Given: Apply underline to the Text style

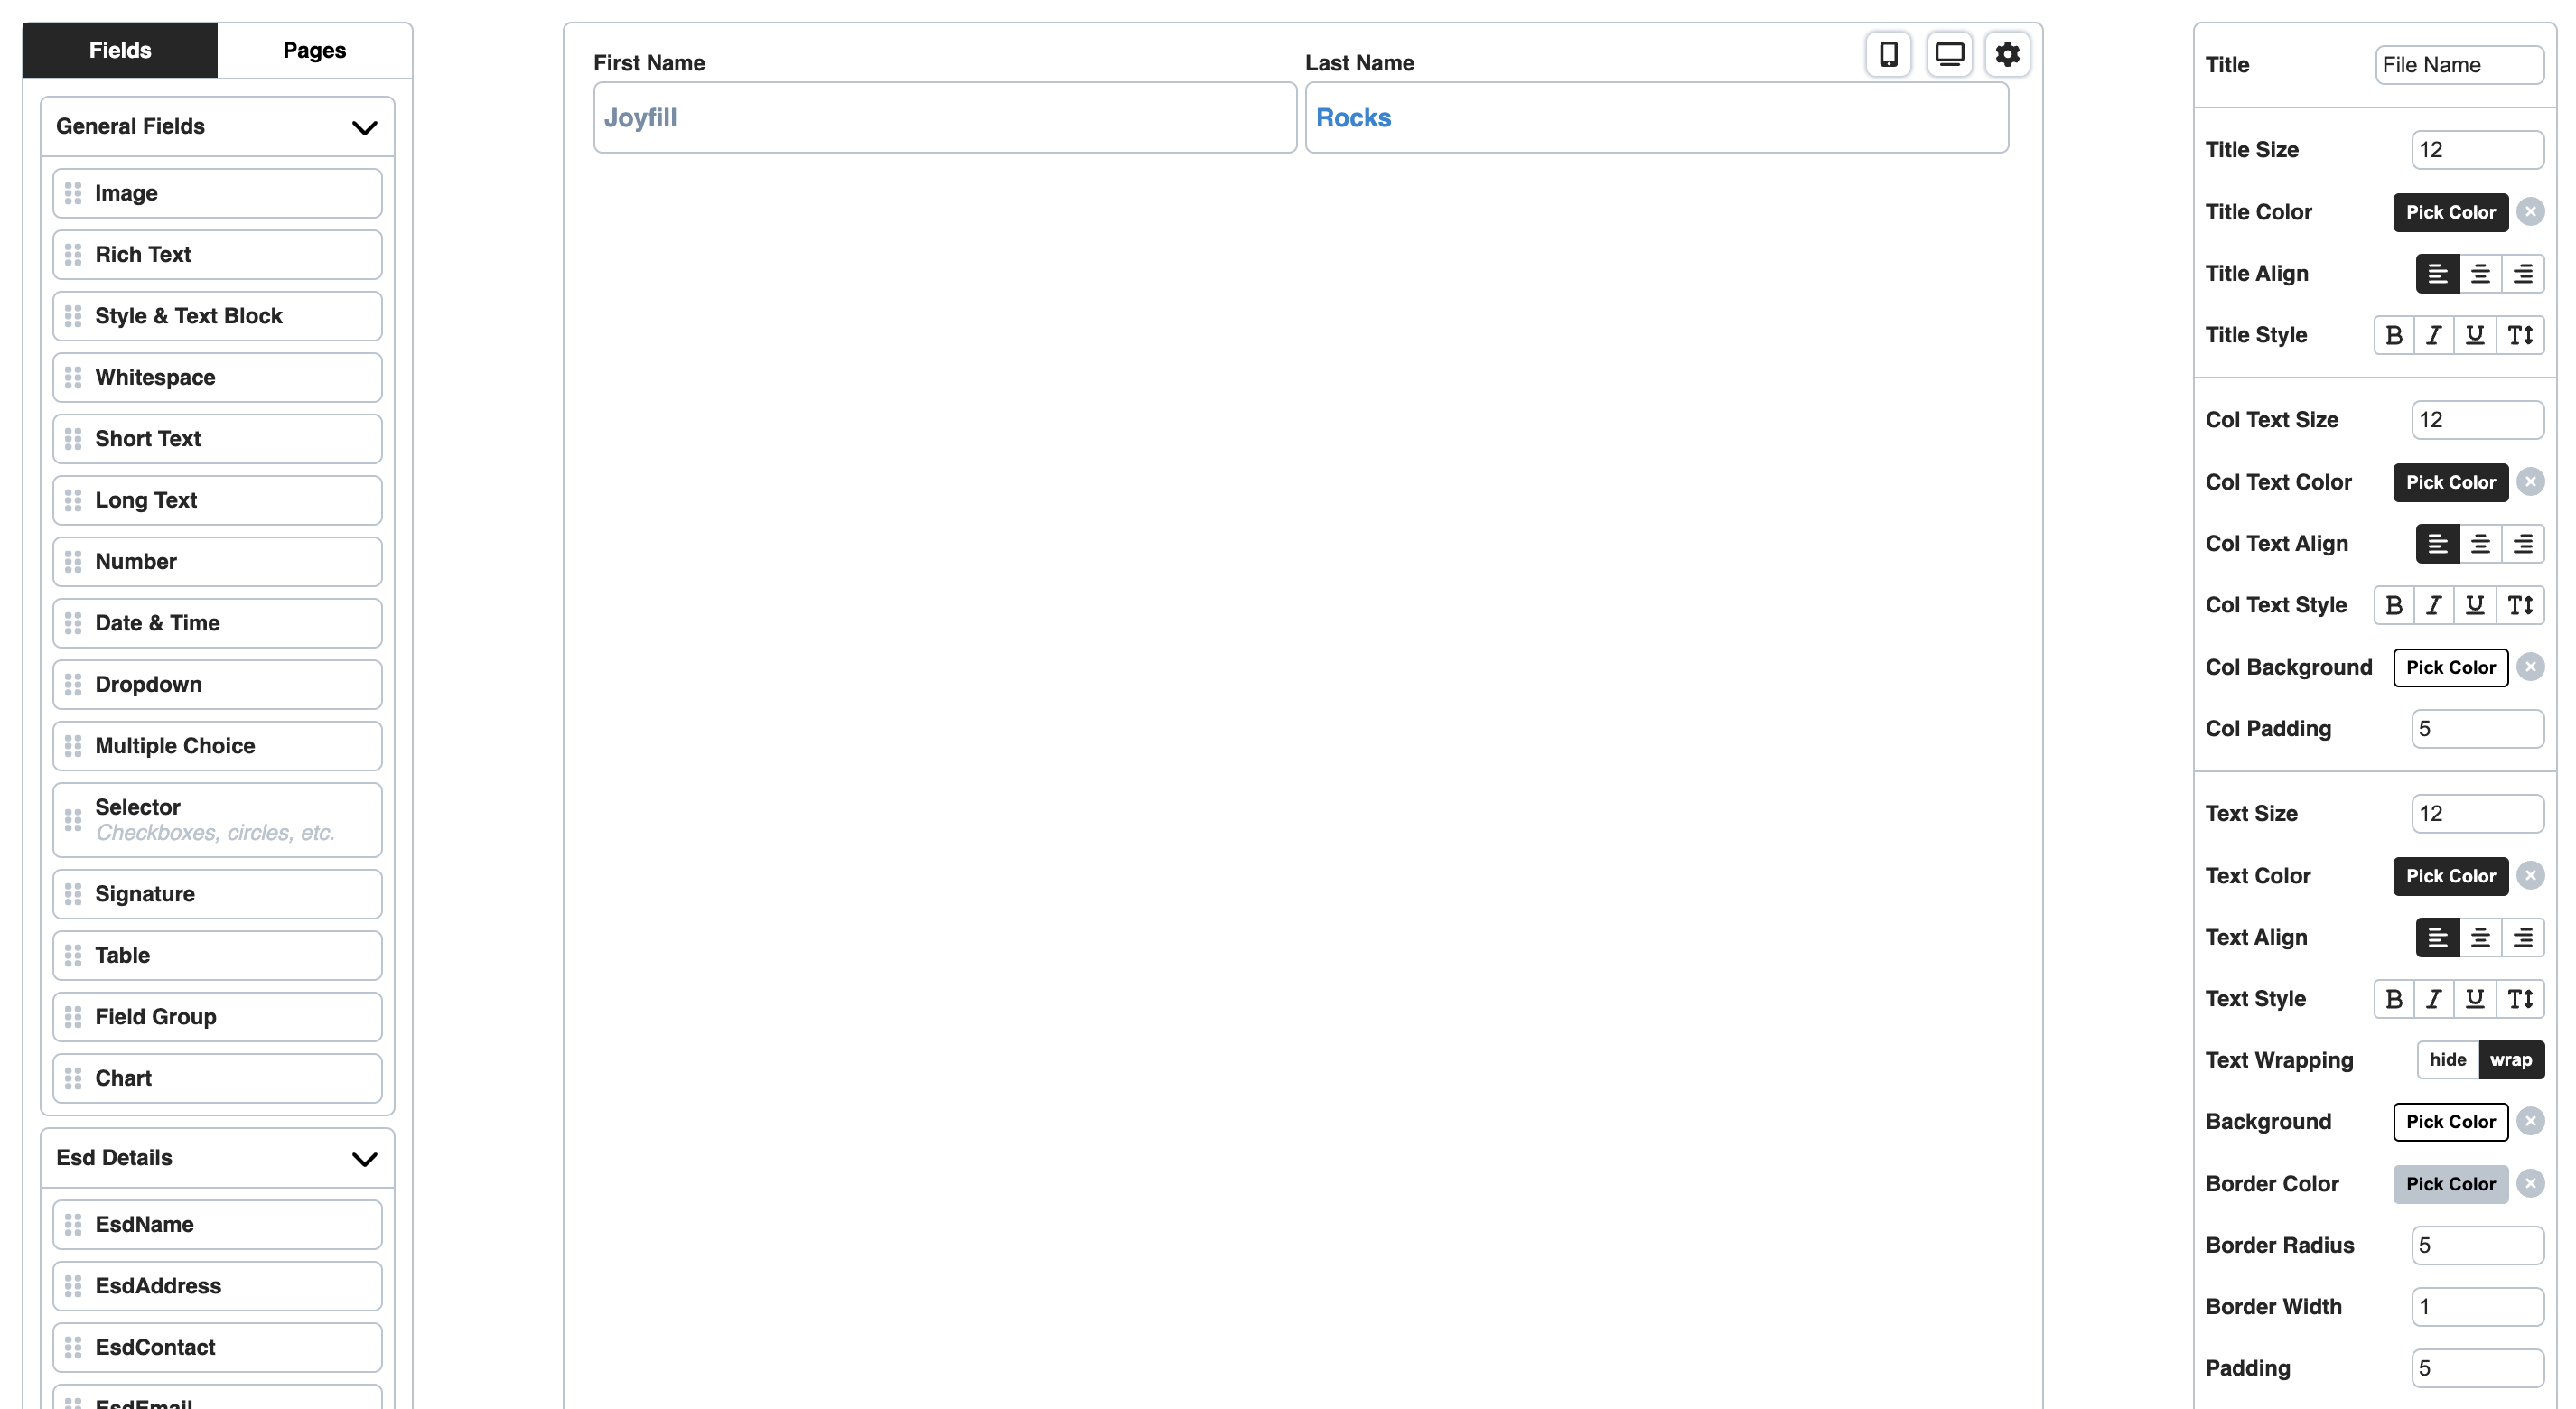Looking at the screenshot, I should [2476, 998].
